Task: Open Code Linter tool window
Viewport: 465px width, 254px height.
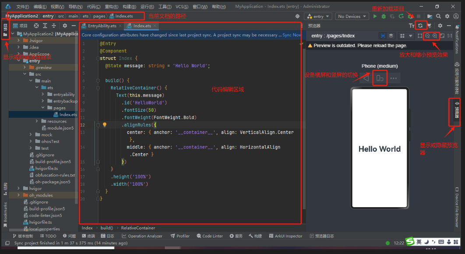Action: (210, 236)
